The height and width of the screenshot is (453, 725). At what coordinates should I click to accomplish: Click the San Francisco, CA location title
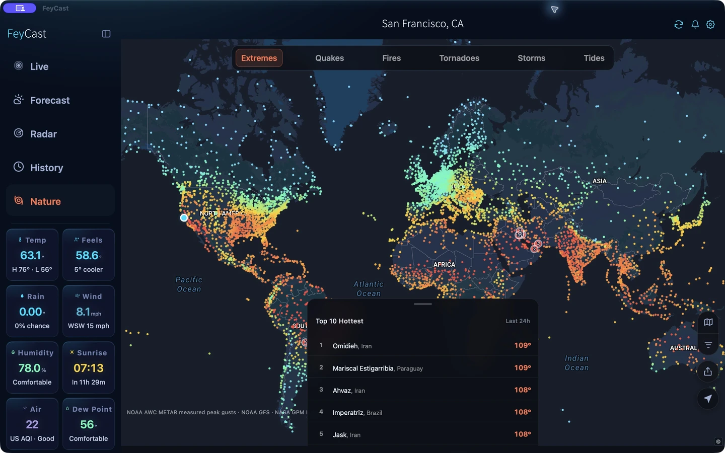tap(422, 24)
